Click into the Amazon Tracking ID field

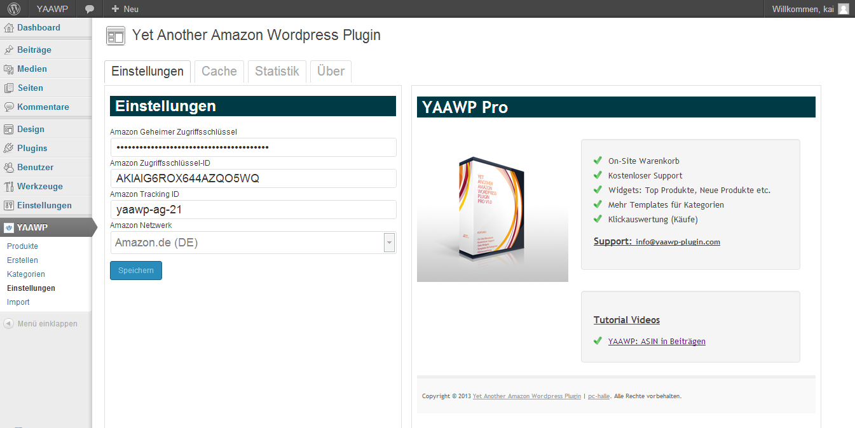pyautogui.click(x=253, y=210)
